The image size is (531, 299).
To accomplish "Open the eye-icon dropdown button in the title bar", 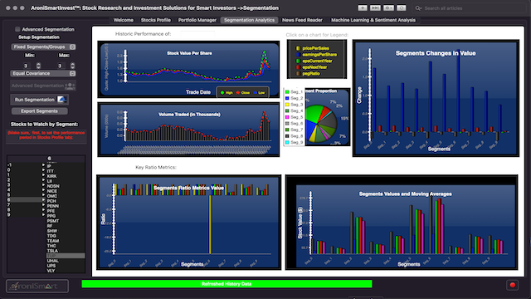I will (388, 7).
